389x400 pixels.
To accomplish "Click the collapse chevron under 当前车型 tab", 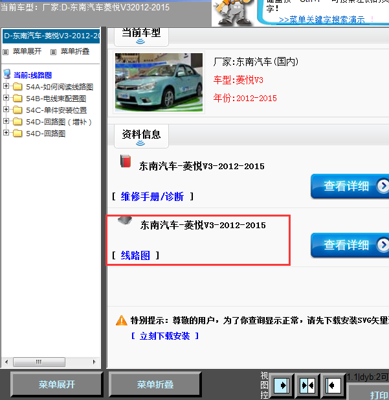I will coord(140,41).
